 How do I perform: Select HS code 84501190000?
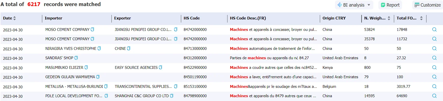point(195,77)
